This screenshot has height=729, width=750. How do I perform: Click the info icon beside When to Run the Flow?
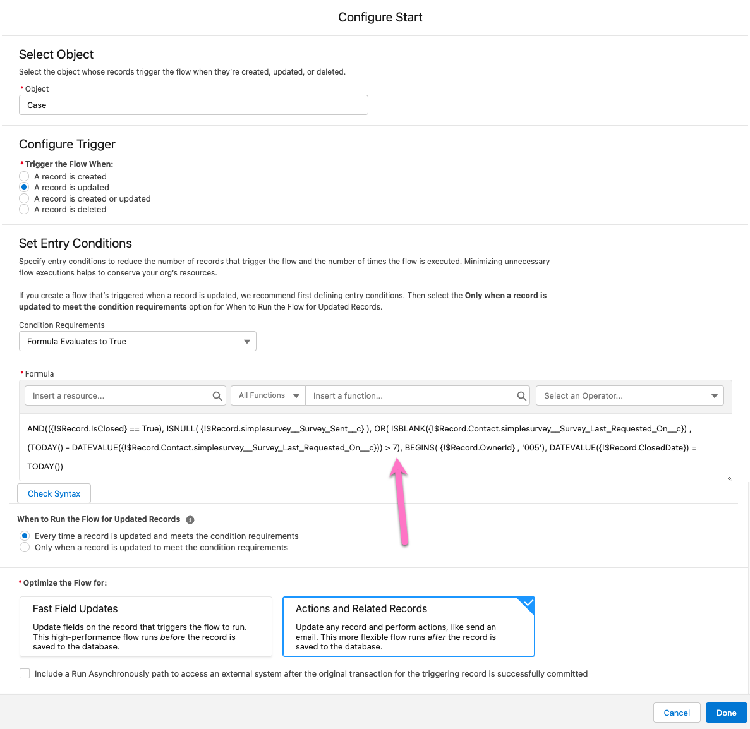pos(190,519)
